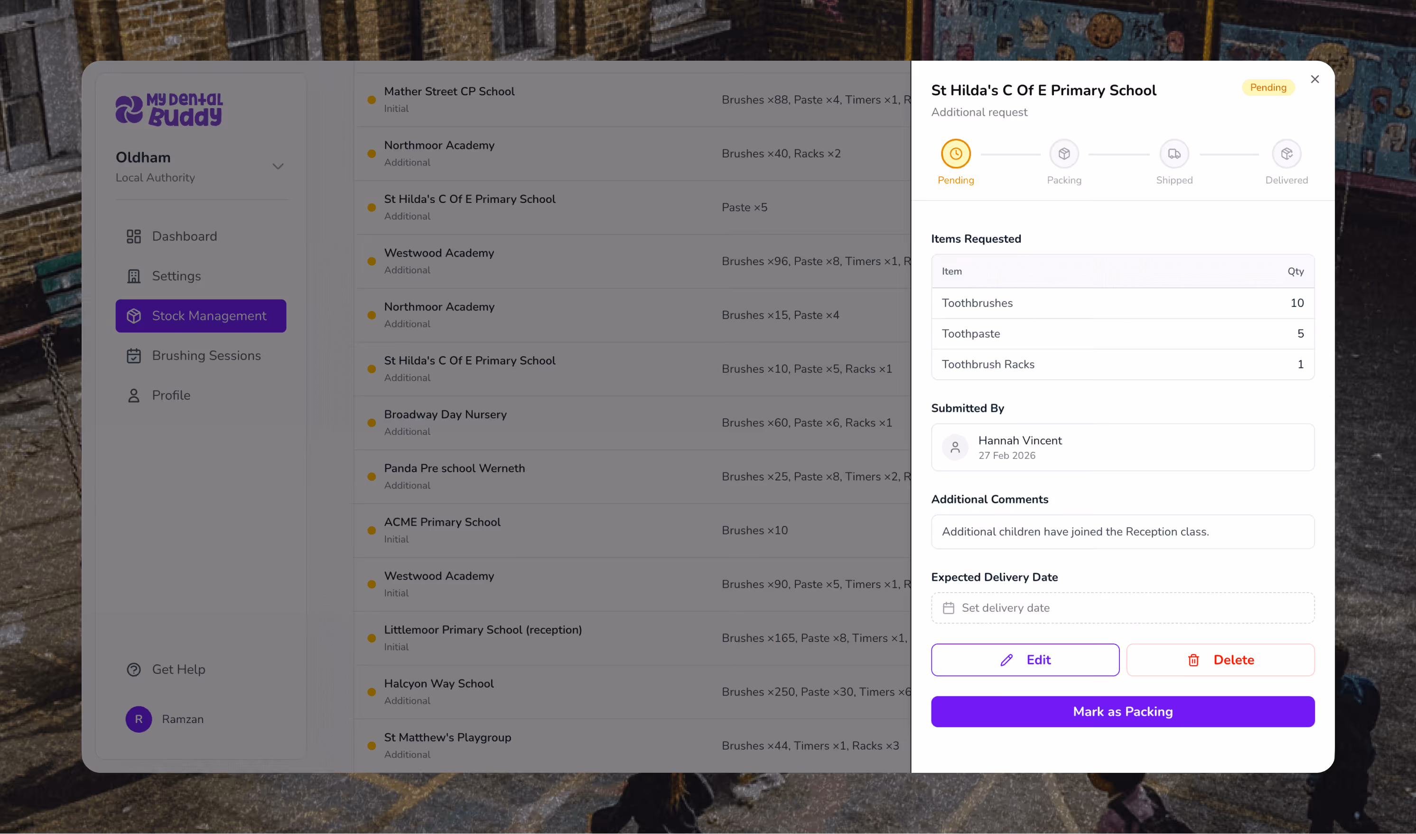Close the request details panel
Viewport: 1416px width, 834px height.
tap(1314, 79)
